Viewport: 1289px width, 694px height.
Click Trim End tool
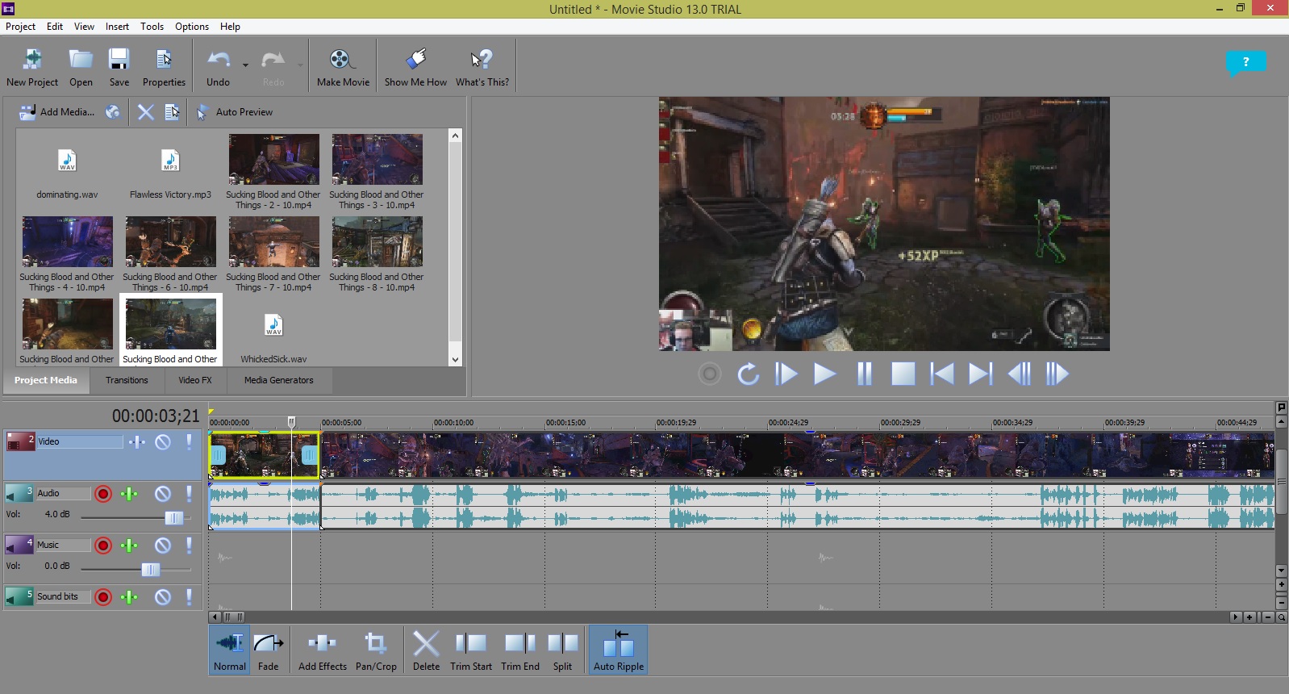[520, 650]
